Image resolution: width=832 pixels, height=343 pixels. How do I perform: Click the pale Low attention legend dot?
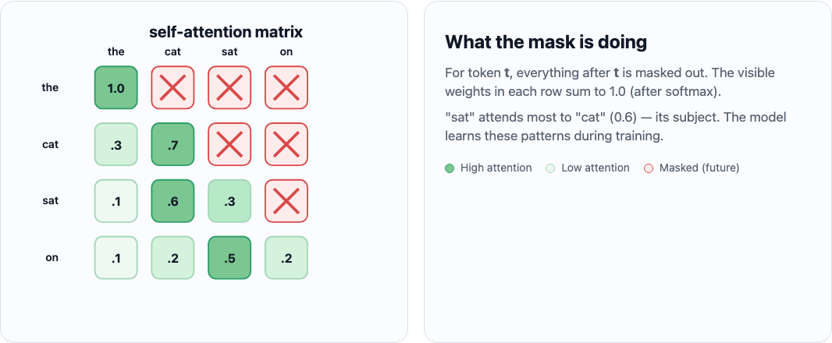click(550, 168)
